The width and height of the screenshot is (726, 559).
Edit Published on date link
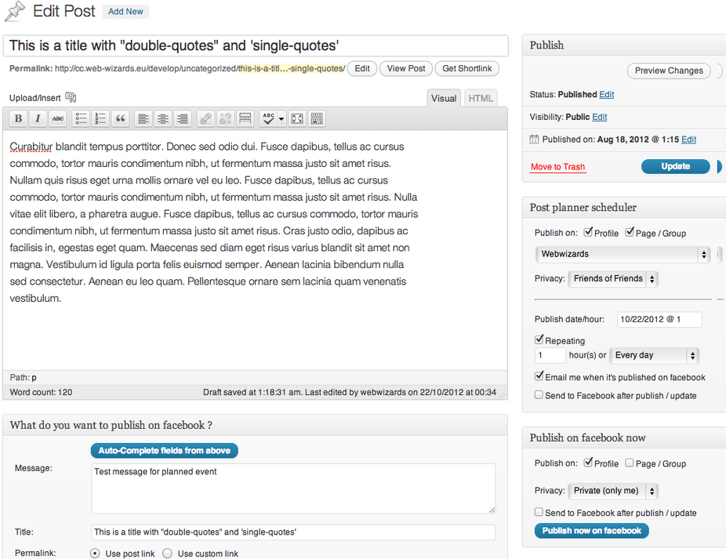688,140
